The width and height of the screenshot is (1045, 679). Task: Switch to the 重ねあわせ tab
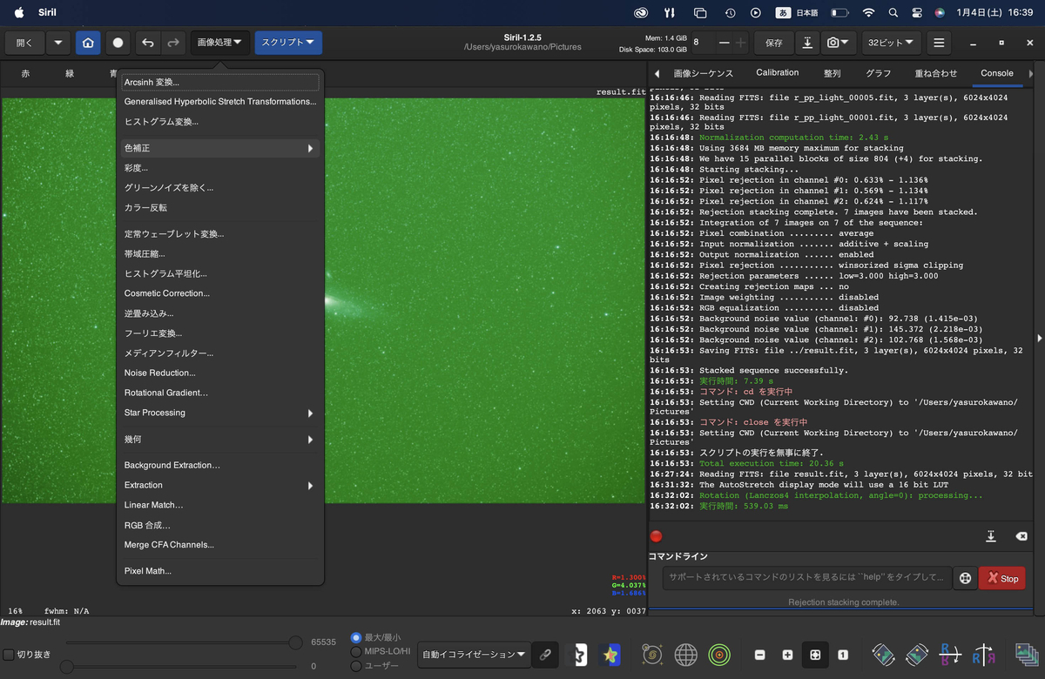coord(935,73)
